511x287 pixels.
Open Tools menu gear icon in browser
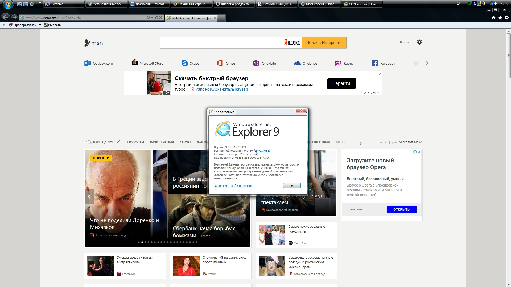tap(507, 18)
